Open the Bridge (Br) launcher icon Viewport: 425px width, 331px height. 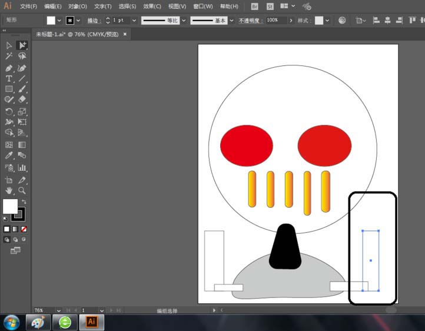click(x=254, y=6)
